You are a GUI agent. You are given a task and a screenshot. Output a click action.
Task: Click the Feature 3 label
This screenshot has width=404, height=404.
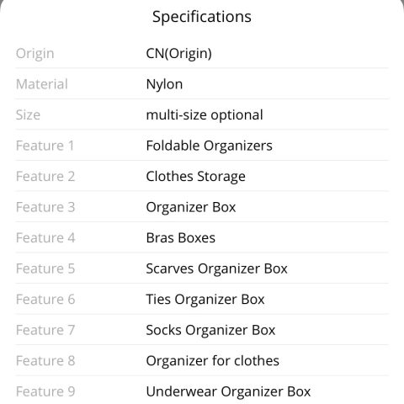(45, 207)
